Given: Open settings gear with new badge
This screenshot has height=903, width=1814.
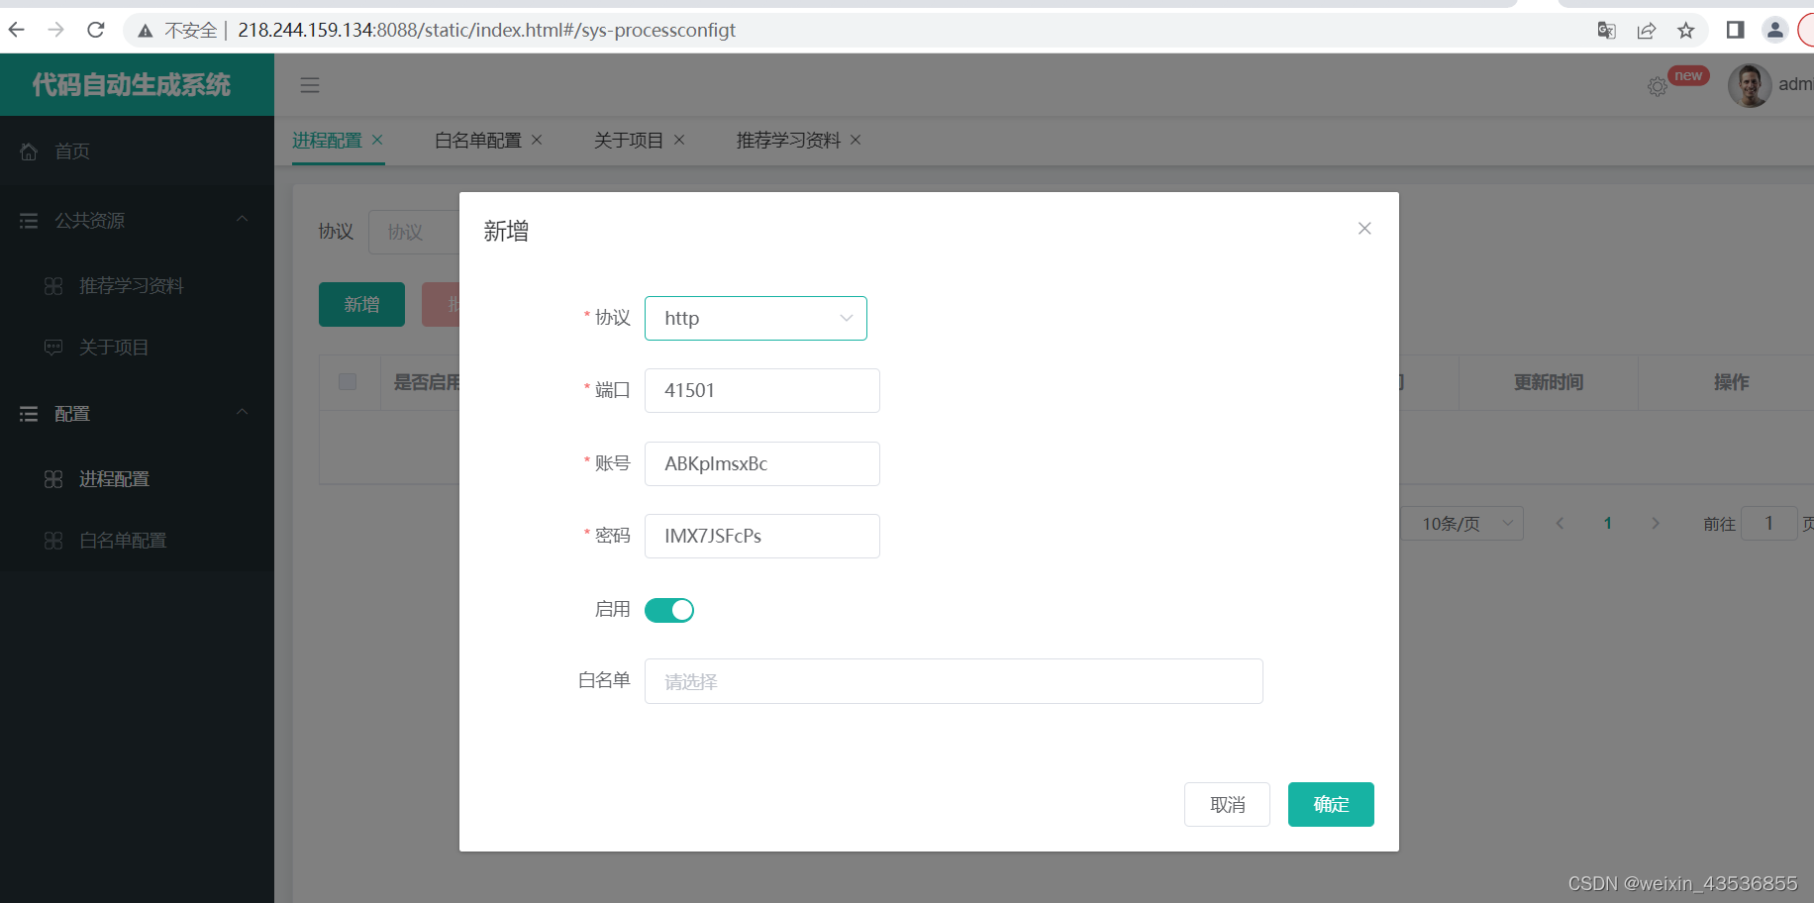Looking at the screenshot, I should click(x=1658, y=86).
